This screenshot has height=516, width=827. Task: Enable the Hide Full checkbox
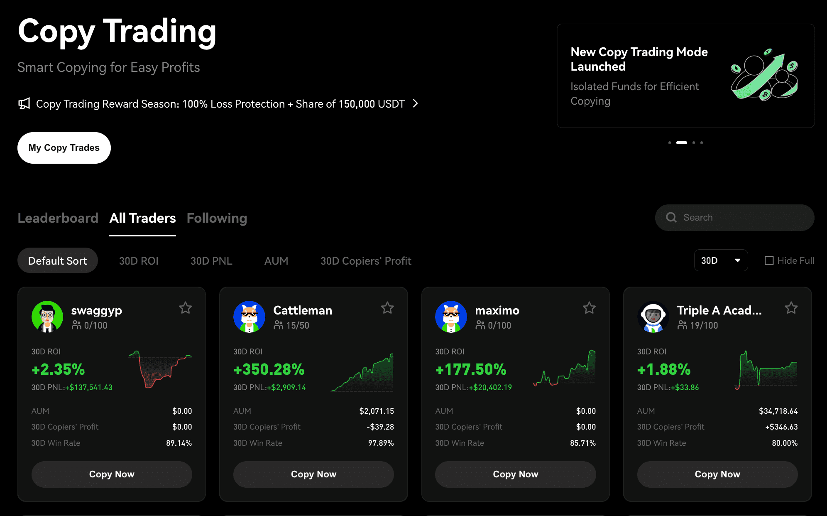[x=769, y=260]
